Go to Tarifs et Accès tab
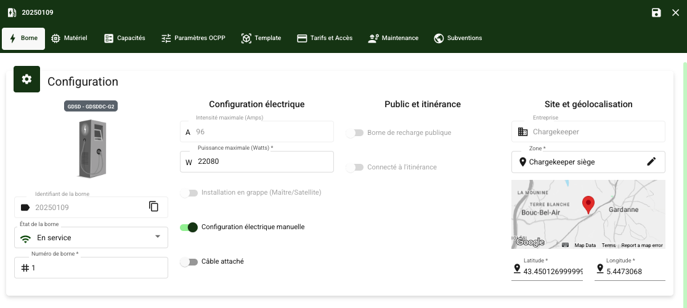The width and height of the screenshot is (687, 308). click(x=325, y=38)
